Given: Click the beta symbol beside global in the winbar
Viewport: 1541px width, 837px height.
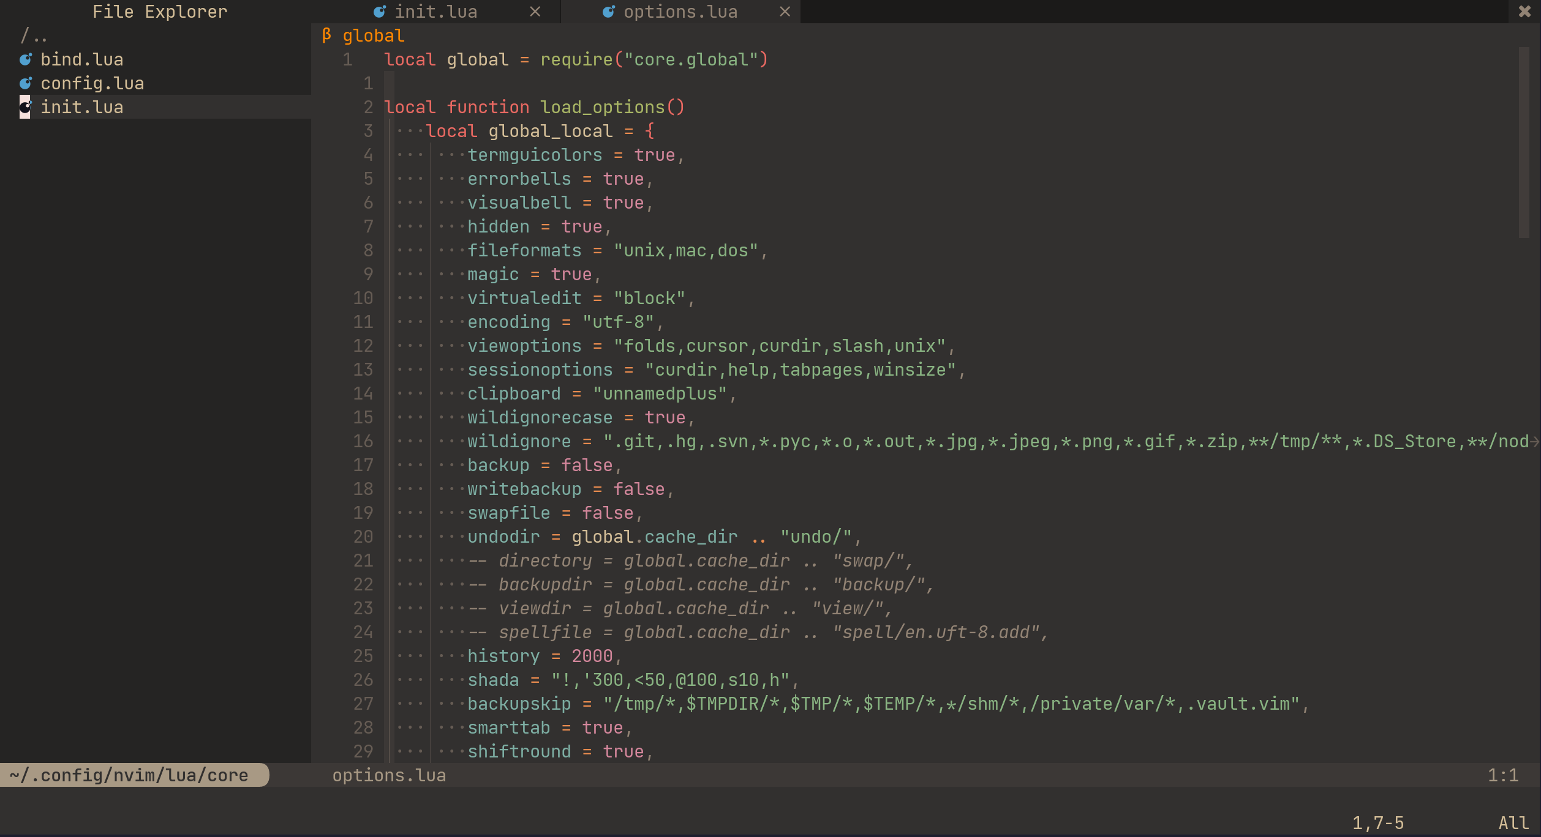Looking at the screenshot, I should (x=327, y=35).
